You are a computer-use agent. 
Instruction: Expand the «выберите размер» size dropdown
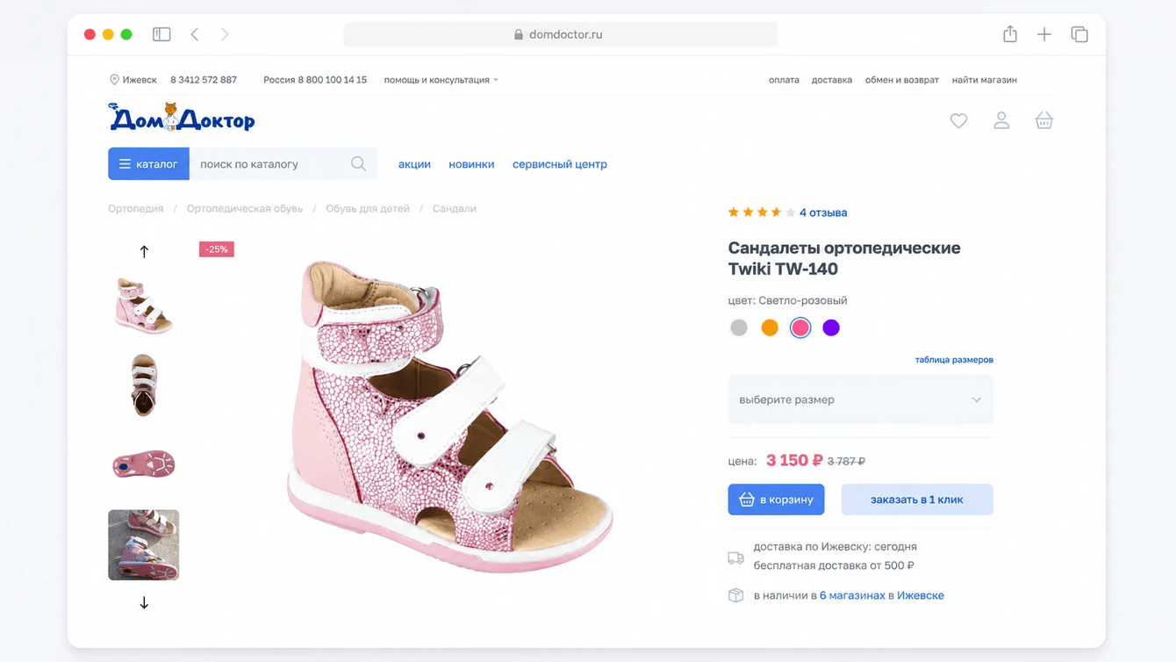pyautogui.click(x=860, y=399)
